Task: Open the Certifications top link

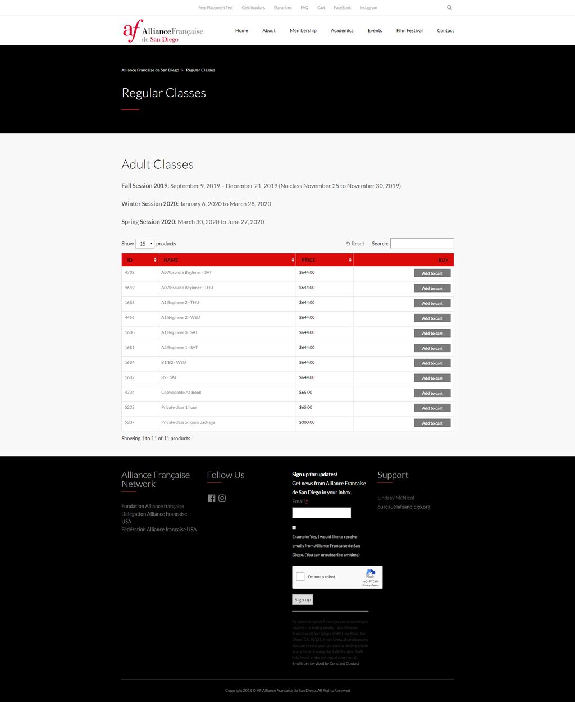Action: click(x=253, y=8)
